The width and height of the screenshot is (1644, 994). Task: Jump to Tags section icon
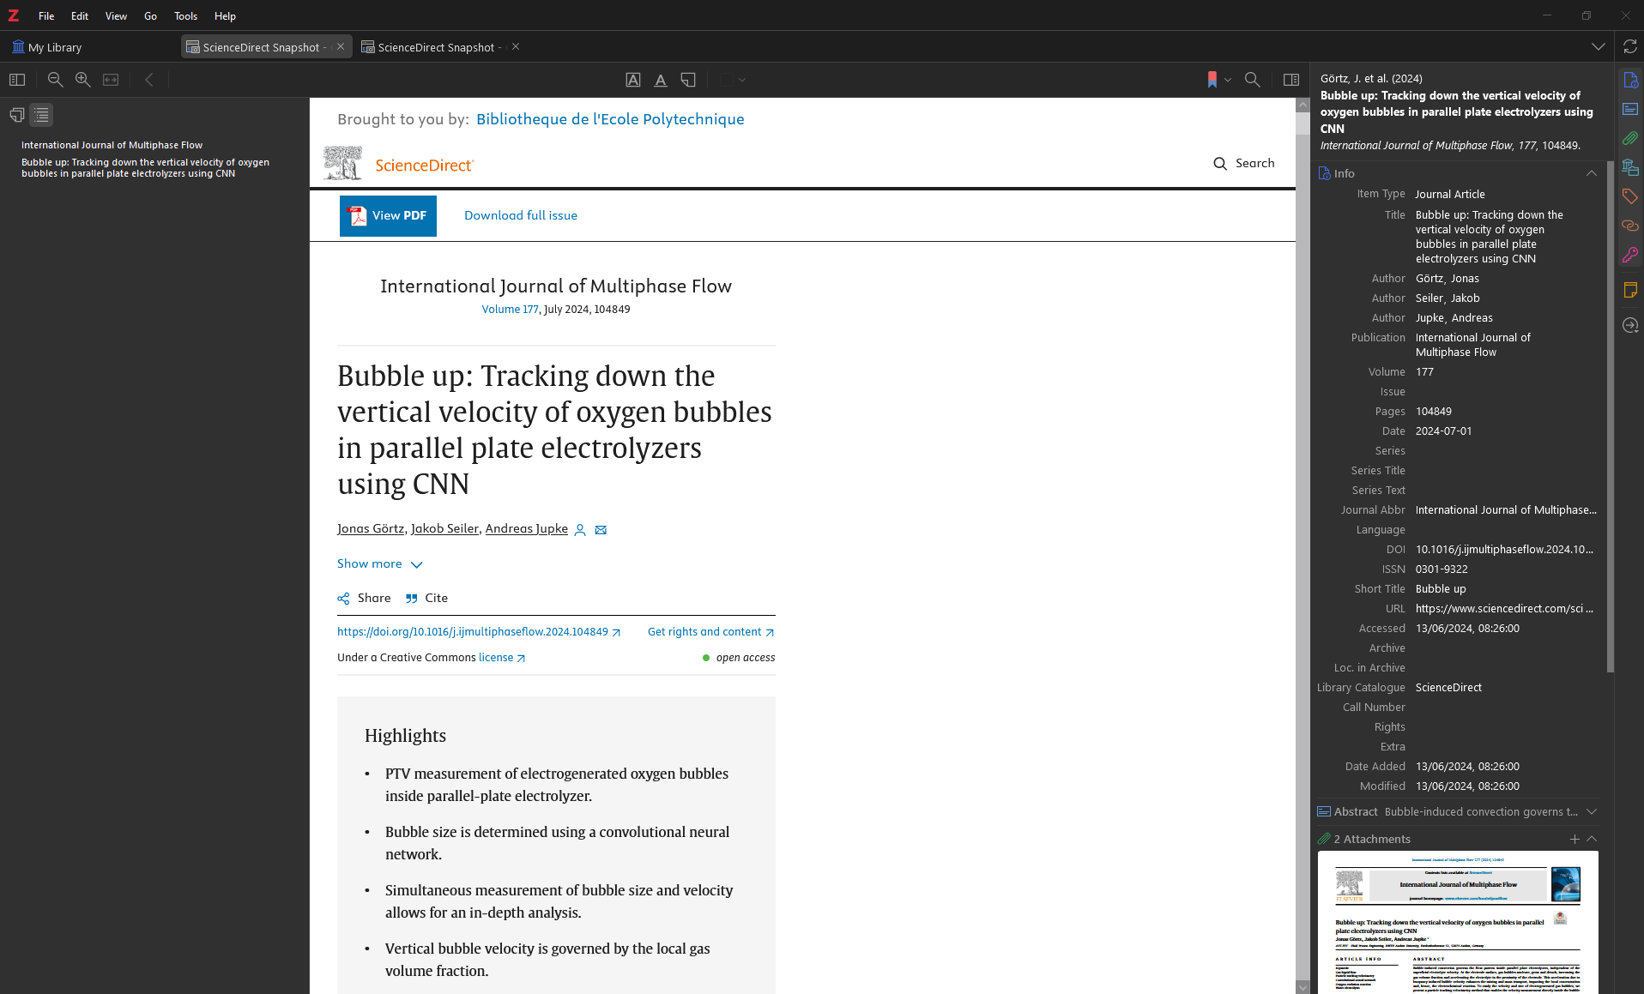pos(1630,196)
